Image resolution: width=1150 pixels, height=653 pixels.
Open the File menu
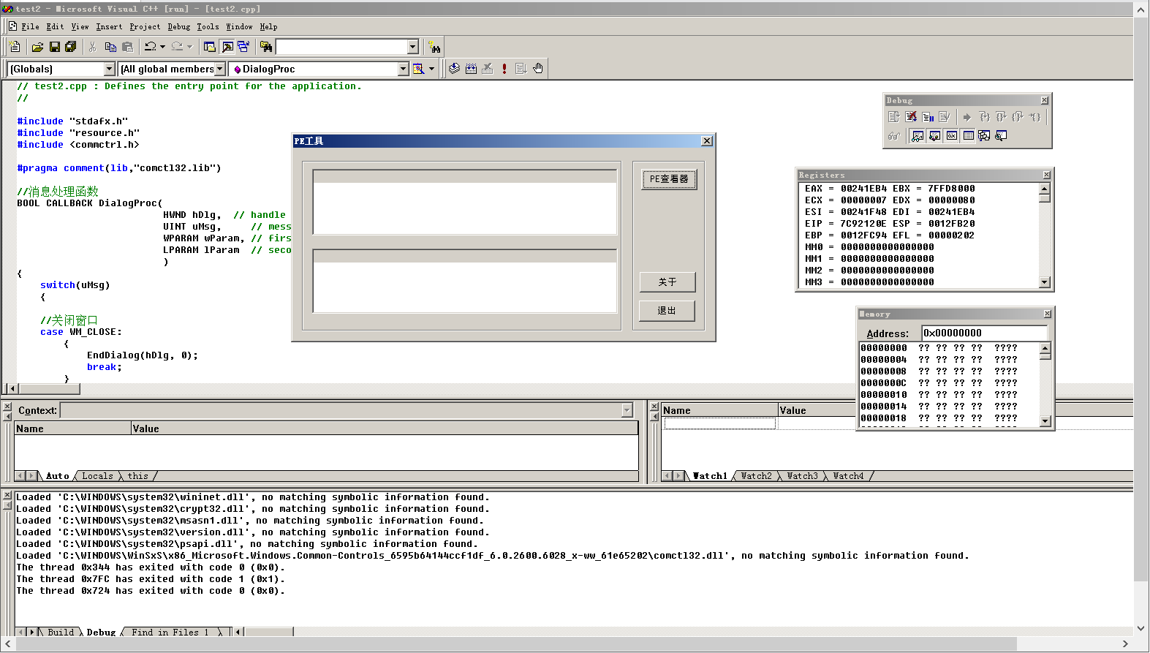pos(30,27)
